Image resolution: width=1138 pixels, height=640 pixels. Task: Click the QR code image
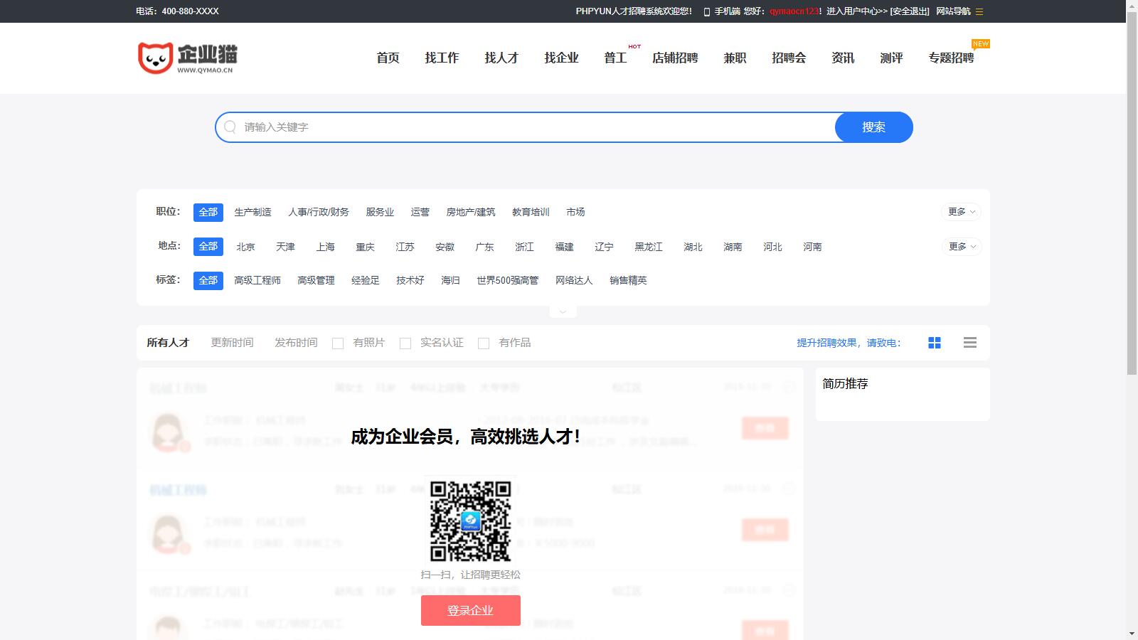pyautogui.click(x=470, y=521)
